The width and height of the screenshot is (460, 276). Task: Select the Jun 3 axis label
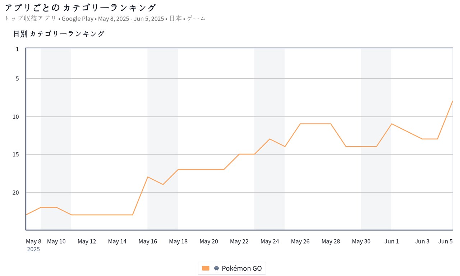point(422,241)
